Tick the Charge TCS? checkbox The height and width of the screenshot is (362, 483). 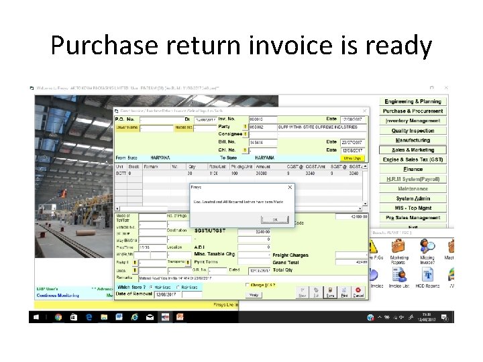[247, 285]
